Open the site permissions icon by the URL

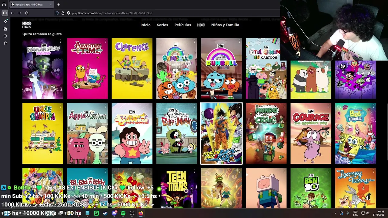coord(69,13)
